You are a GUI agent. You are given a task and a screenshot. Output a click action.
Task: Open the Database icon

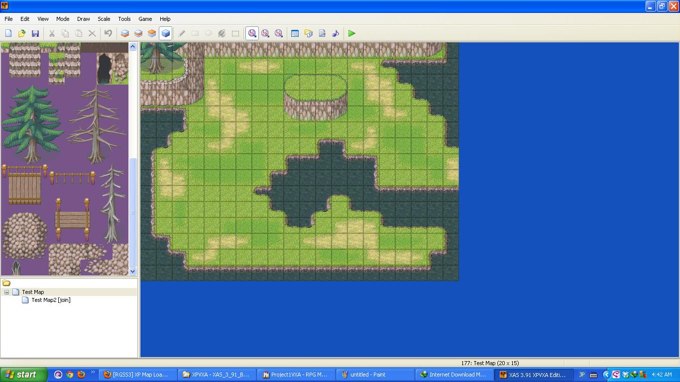(x=295, y=33)
